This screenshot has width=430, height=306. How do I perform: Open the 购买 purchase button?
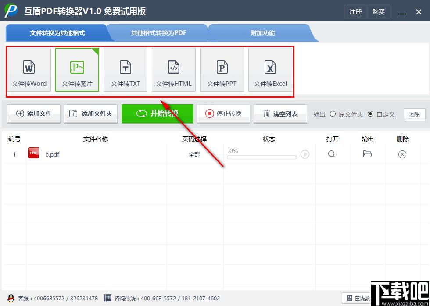(x=378, y=12)
